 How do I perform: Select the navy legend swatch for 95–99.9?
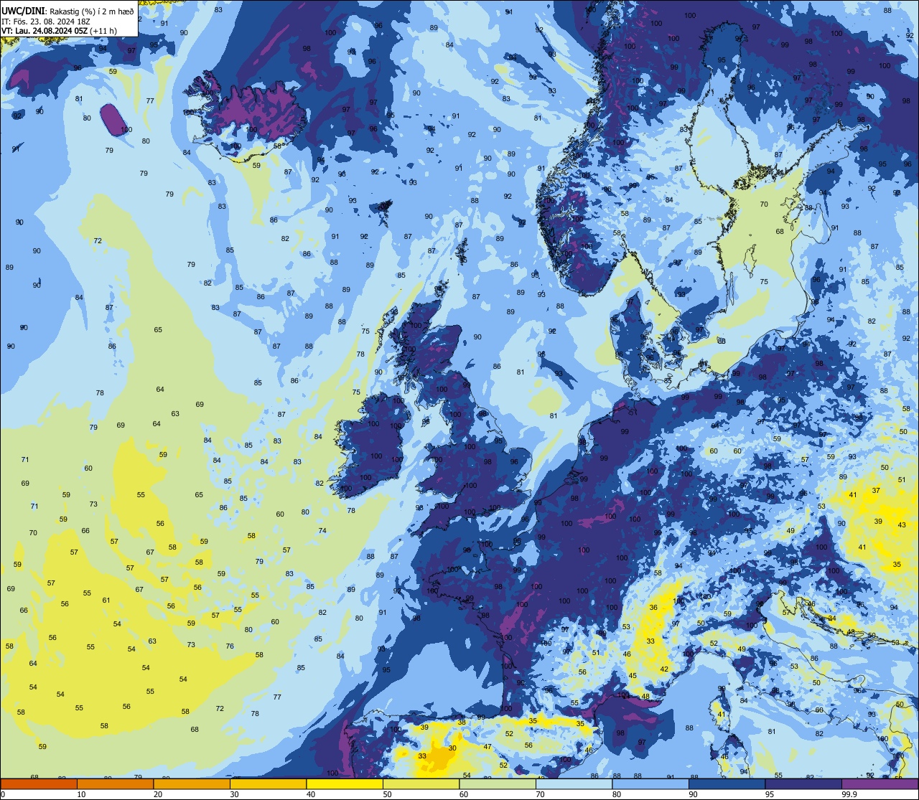803,783
